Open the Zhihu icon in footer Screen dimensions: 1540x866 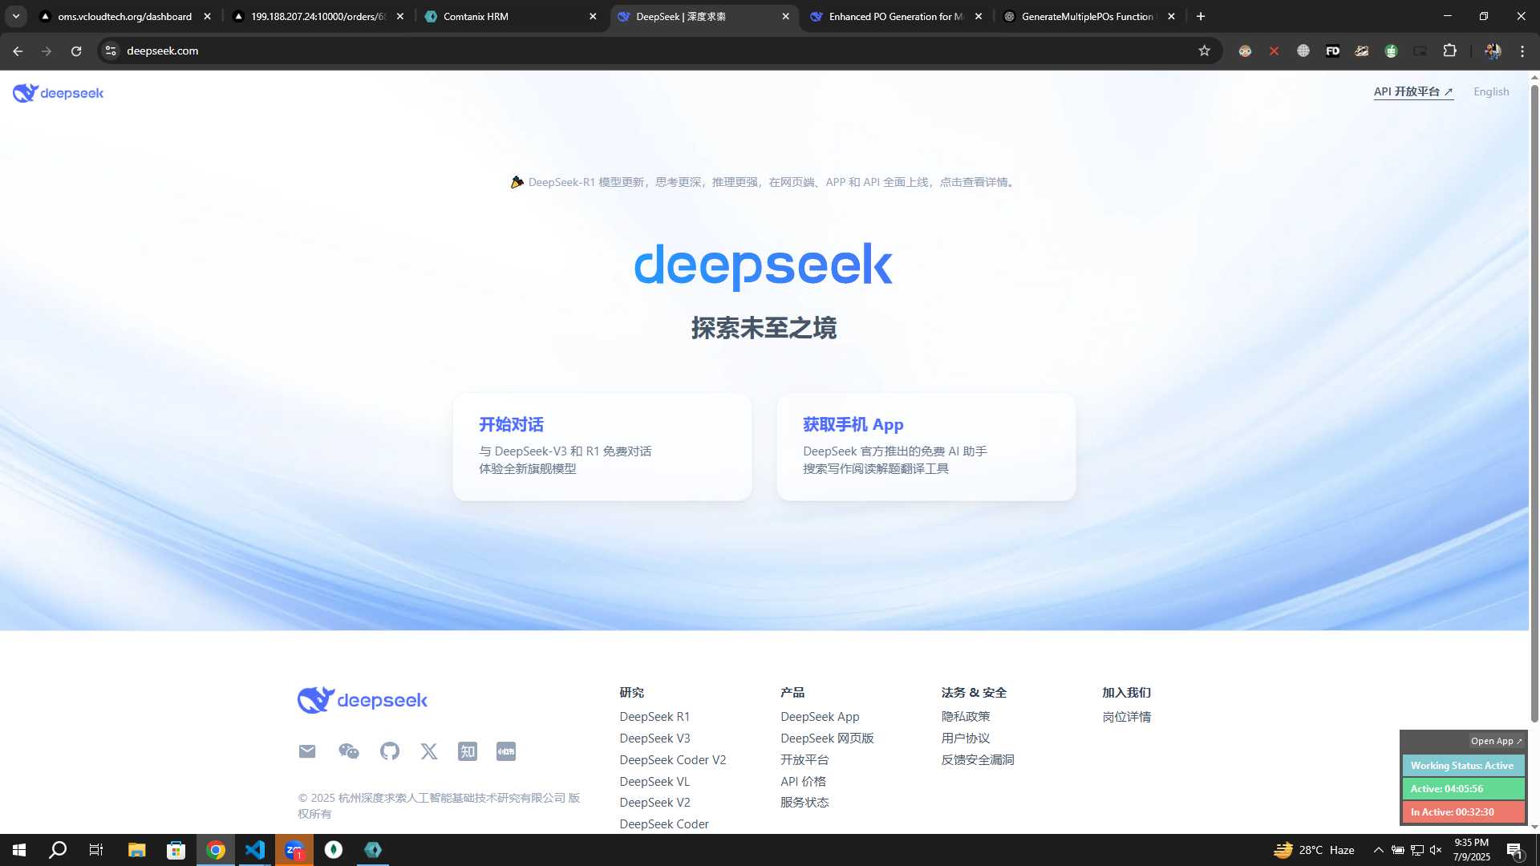[x=468, y=751]
